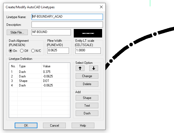174x133 pixels.
Task: Delete the selected definition entry
Action: pyautogui.click(x=87, y=84)
